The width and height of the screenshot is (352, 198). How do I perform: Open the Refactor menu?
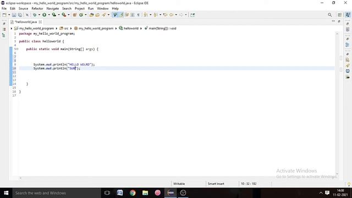pyautogui.click(x=37, y=9)
